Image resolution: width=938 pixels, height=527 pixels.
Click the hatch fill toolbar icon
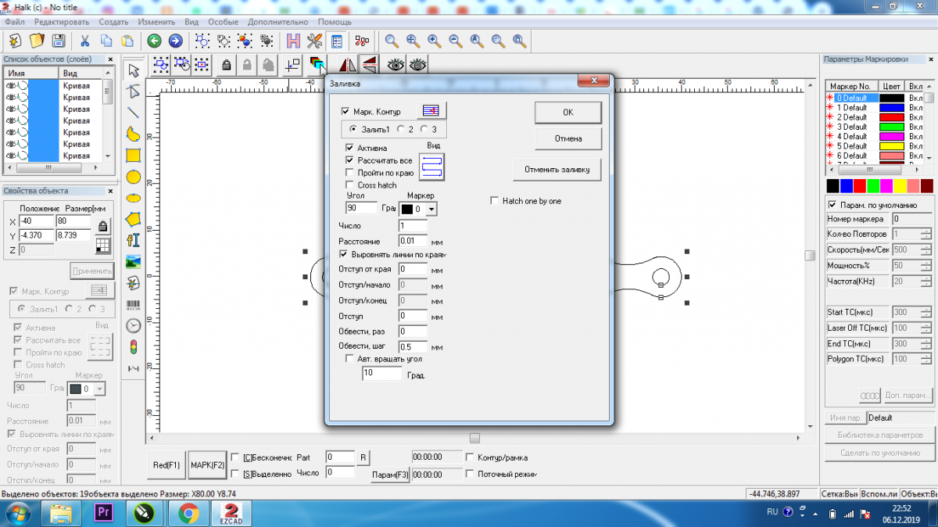pos(317,64)
